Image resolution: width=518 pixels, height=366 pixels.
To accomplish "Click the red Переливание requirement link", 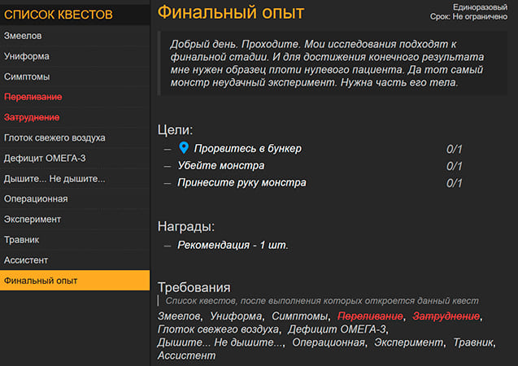I will 370,316.
